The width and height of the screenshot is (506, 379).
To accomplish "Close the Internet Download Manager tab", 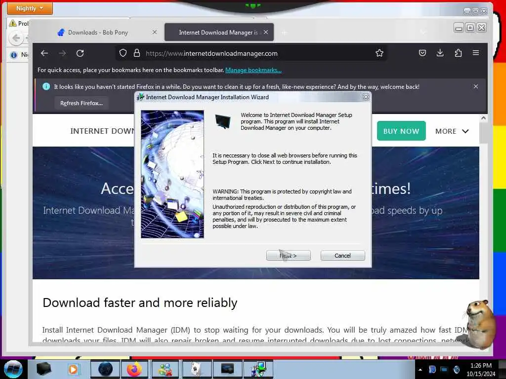I will (265, 32).
